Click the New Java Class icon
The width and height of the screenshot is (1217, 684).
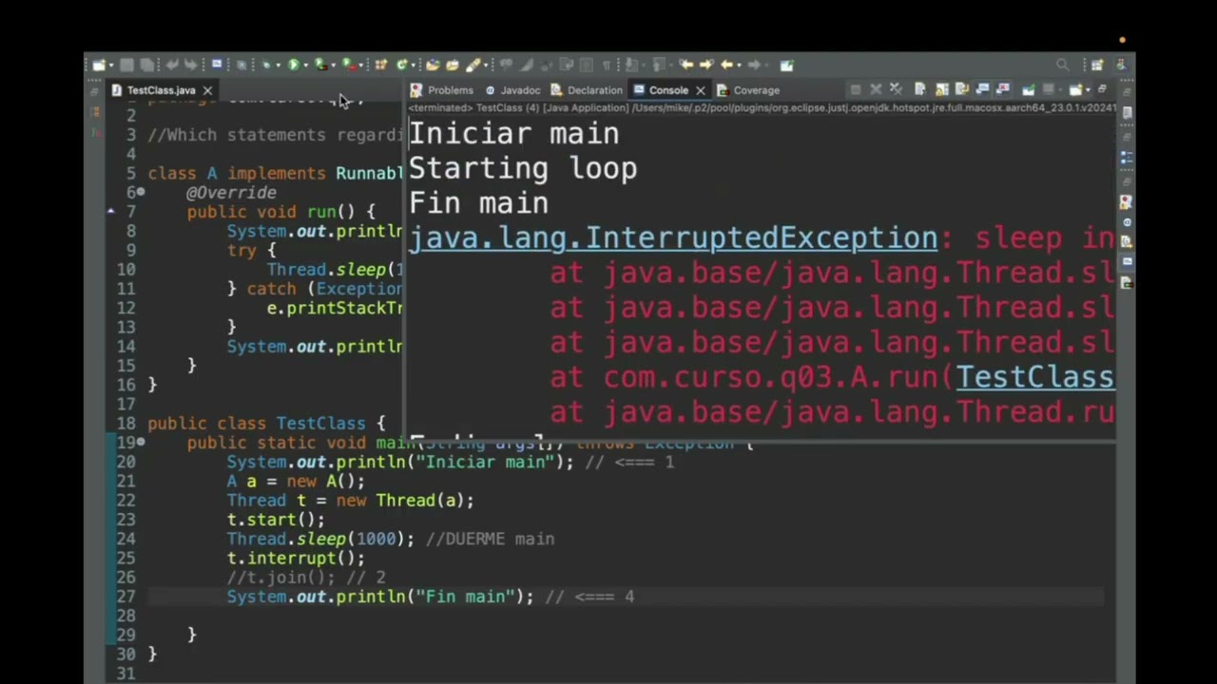[x=401, y=66]
